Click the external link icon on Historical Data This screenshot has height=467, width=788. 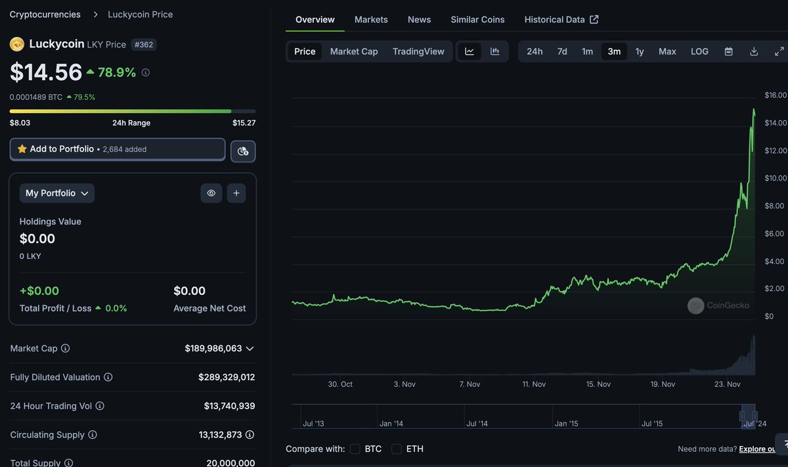click(x=594, y=20)
